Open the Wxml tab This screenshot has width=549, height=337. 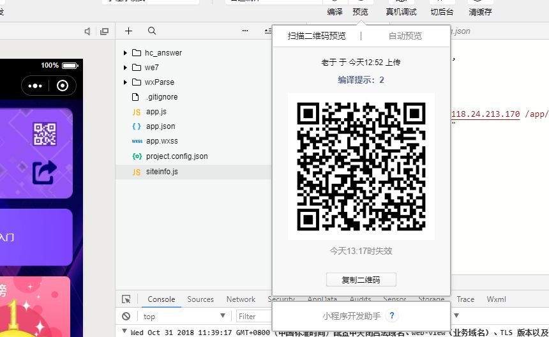496,299
